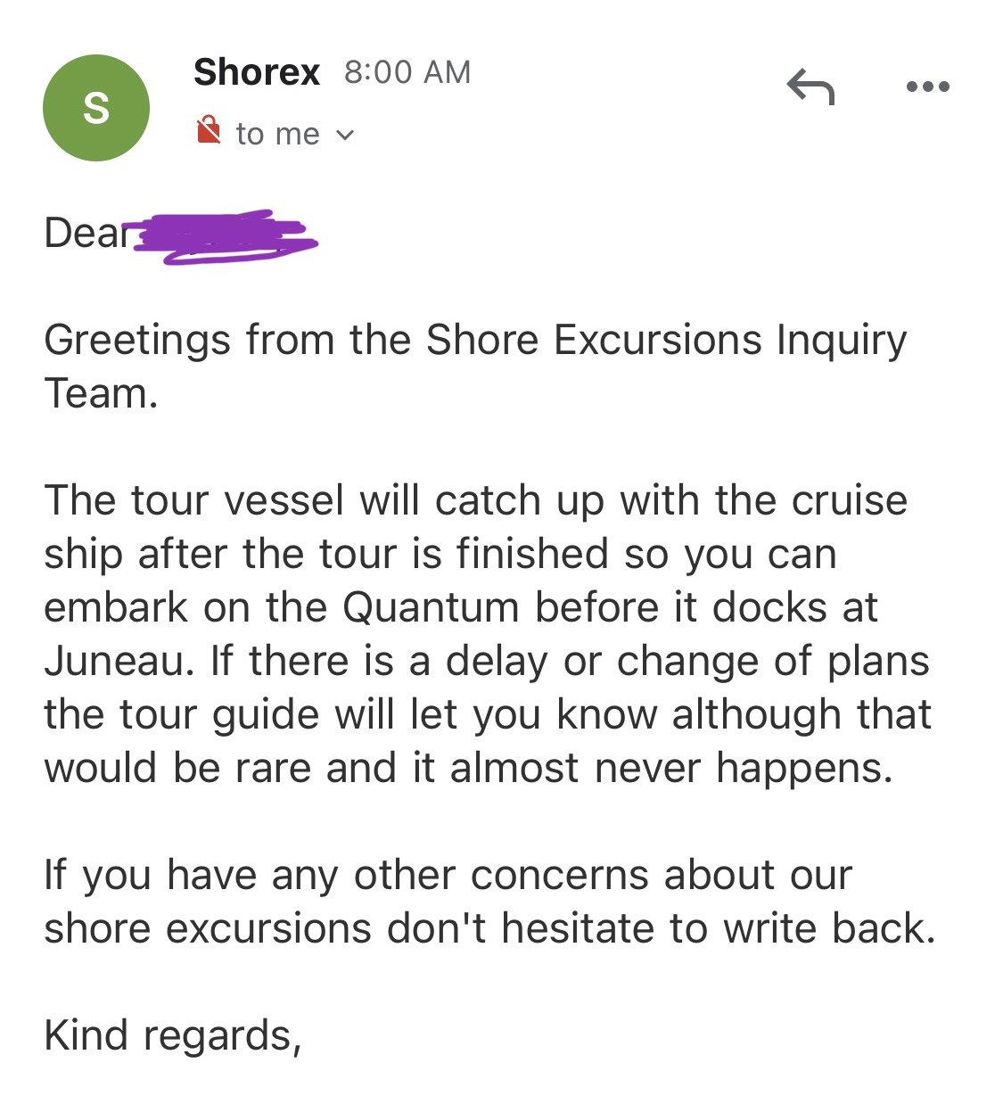Tap the green S sender avatar

[96, 108]
